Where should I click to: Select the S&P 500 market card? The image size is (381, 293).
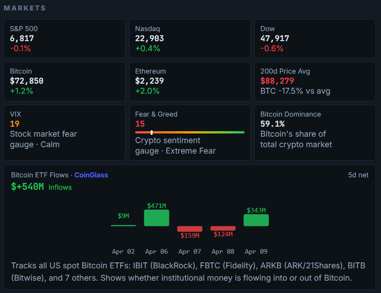tap(64, 38)
